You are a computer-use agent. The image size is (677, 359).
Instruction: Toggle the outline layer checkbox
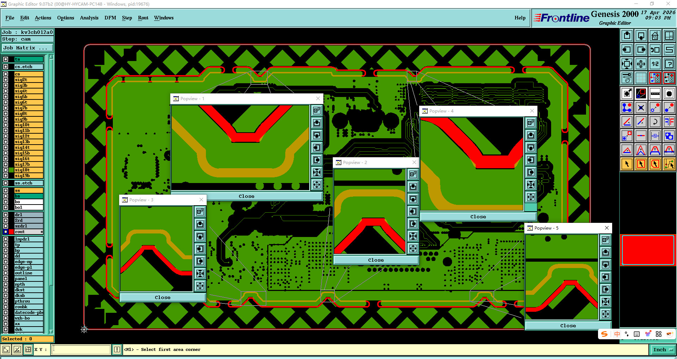(x=6, y=273)
